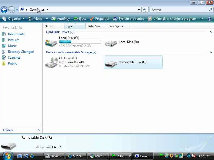Select Local Disk (D:) drive icon

pos(111,43)
